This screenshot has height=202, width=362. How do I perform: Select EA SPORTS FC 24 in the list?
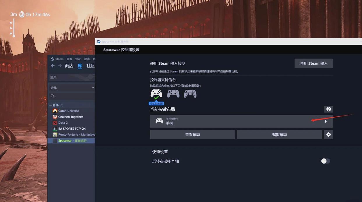[x=71, y=129]
